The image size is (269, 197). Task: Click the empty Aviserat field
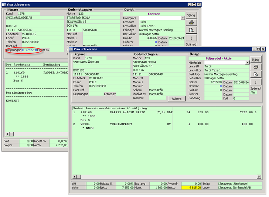(157, 98)
